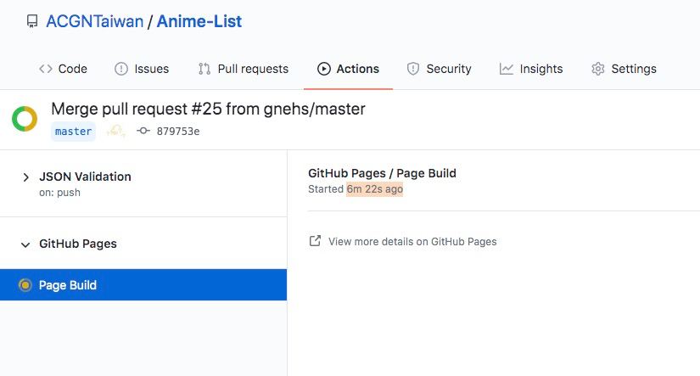
Task: Select the GitHub Pages workflow name
Action: 78,244
